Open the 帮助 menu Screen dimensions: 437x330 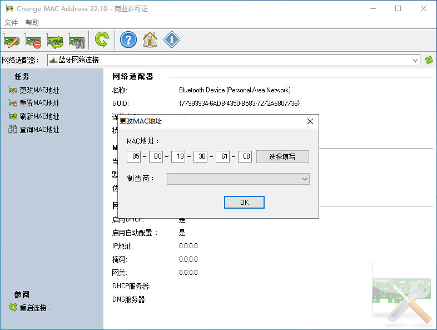click(32, 23)
